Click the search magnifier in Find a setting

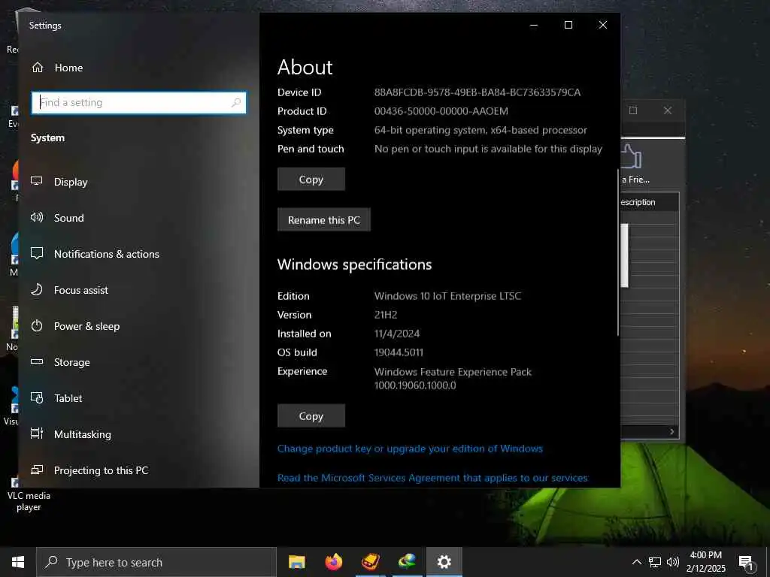click(x=236, y=102)
